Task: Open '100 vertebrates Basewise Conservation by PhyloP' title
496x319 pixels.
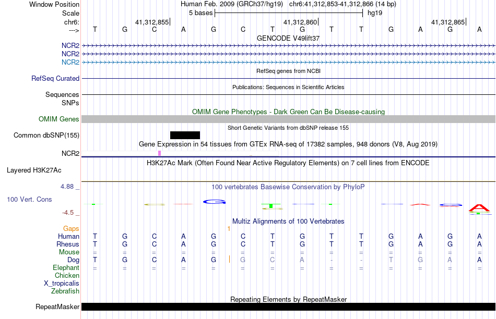Action: pos(288,187)
